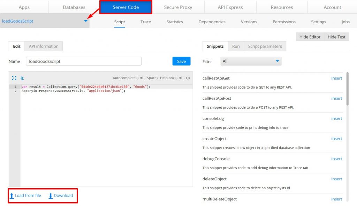Insert the debugConsole snippet
Viewport: 357px width, 206px height.
click(x=336, y=159)
